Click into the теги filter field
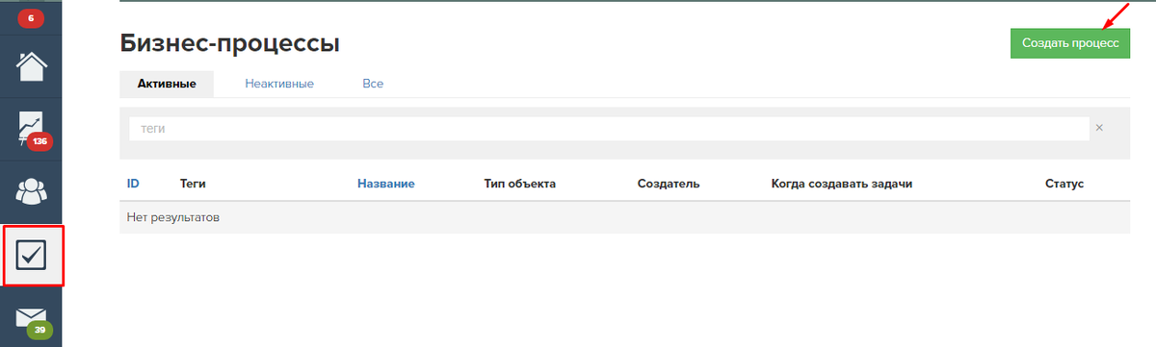 coord(610,129)
